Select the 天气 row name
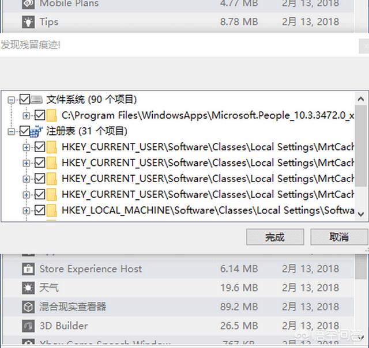369x348 pixels. (48, 288)
